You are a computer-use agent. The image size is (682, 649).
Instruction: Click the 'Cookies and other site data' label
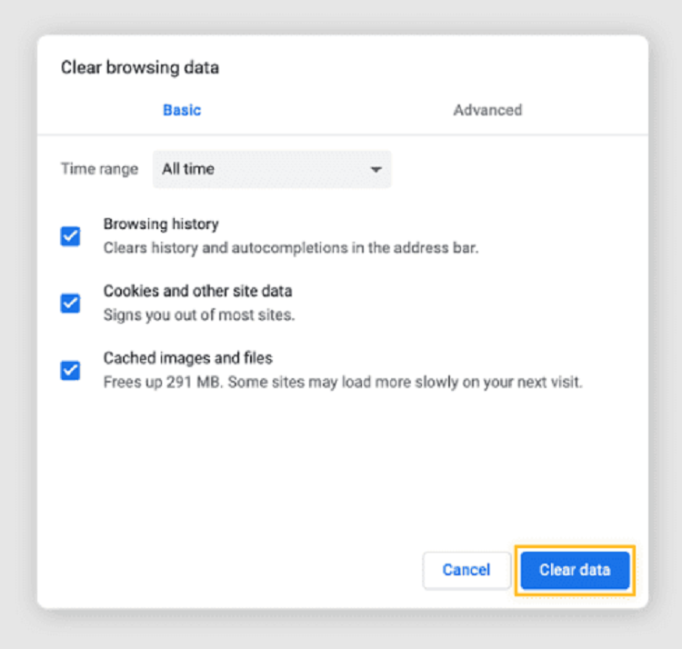click(197, 292)
